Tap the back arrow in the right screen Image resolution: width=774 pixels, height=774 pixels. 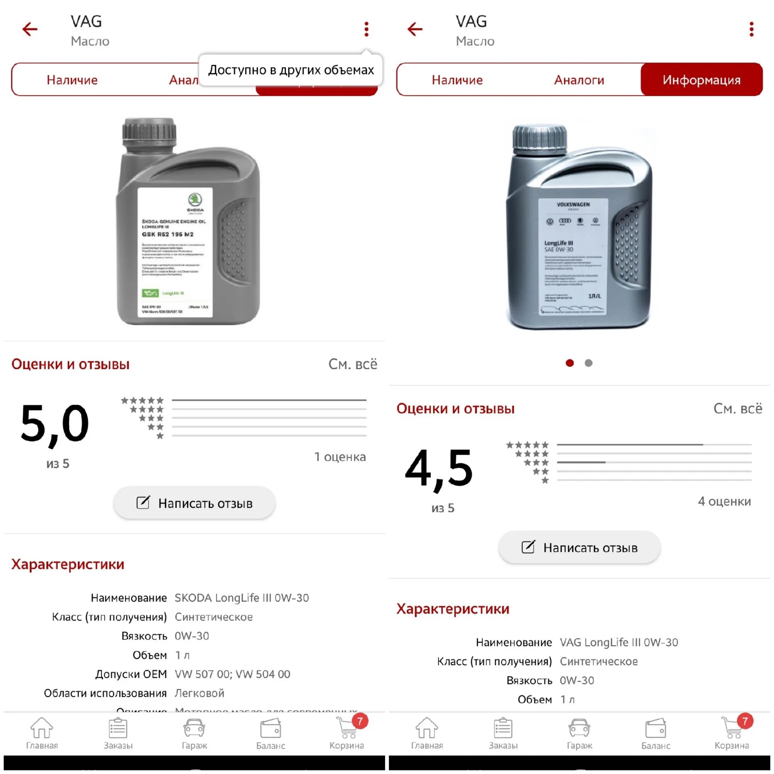(415, 29)
